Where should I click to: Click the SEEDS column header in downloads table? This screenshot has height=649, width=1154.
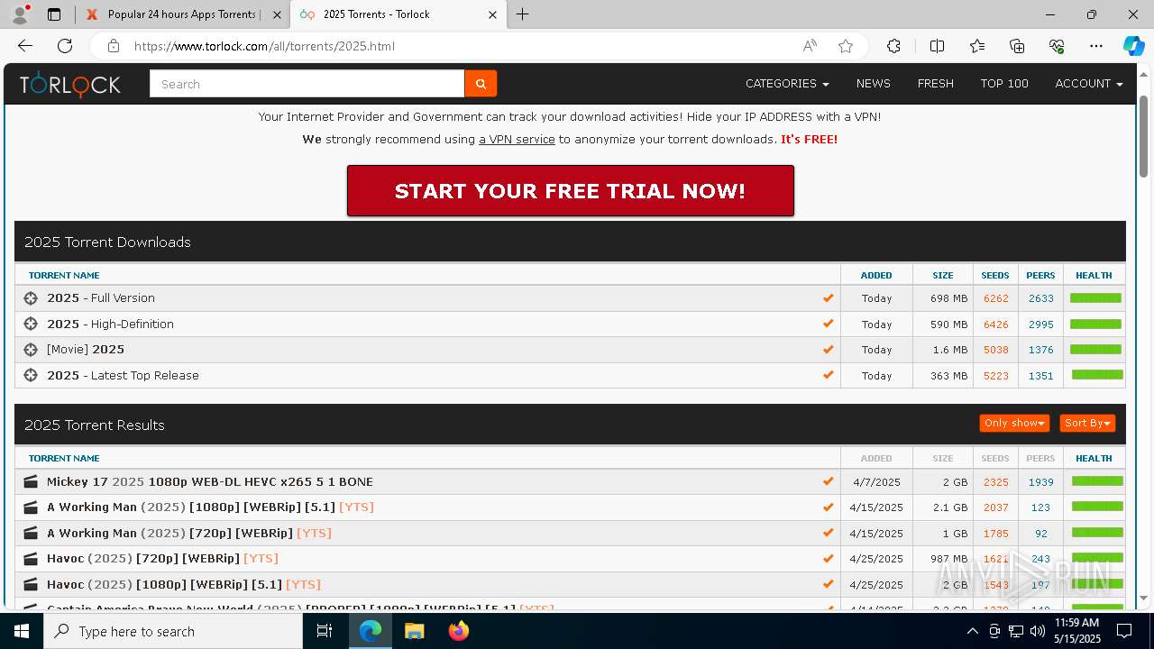[x=995, y=276]
